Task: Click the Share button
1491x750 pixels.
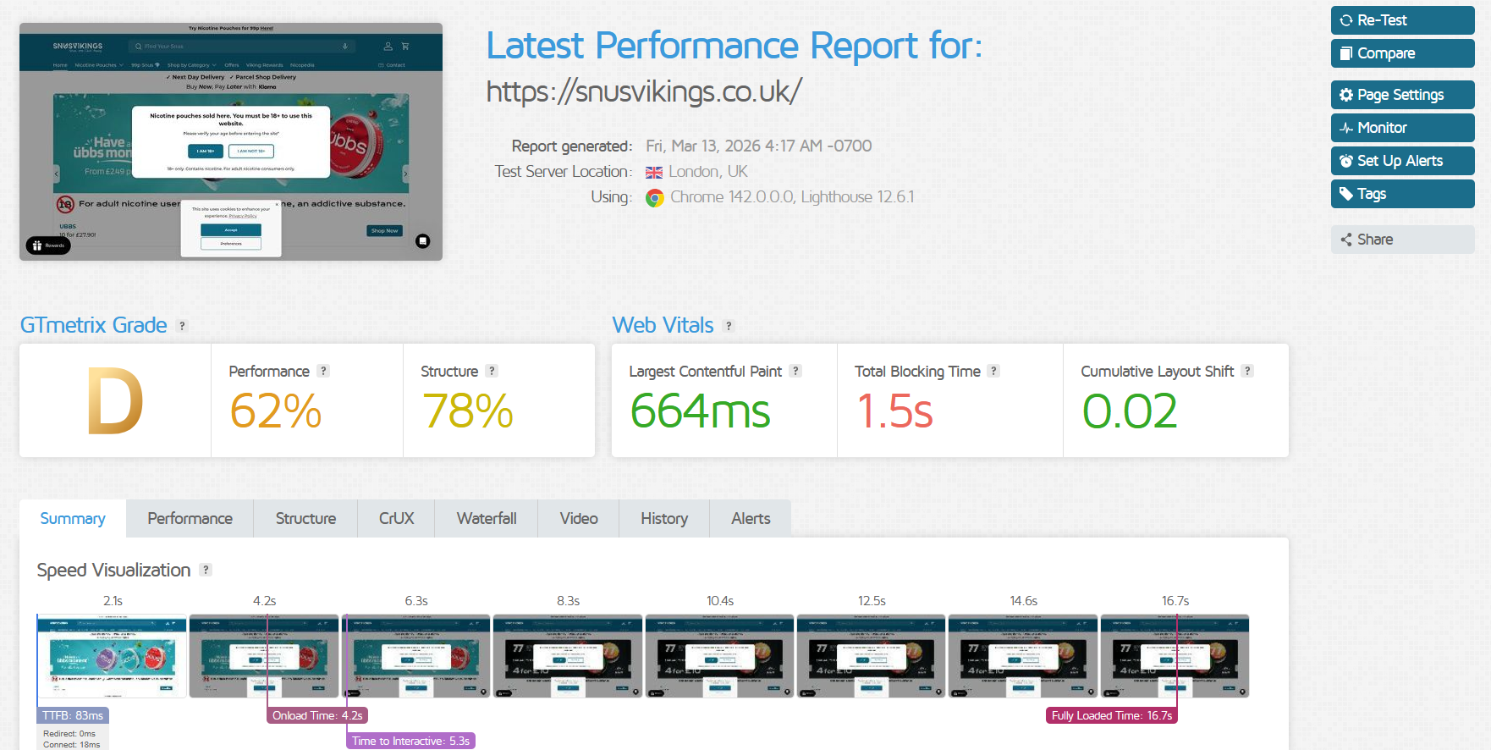Action: 1402,240
